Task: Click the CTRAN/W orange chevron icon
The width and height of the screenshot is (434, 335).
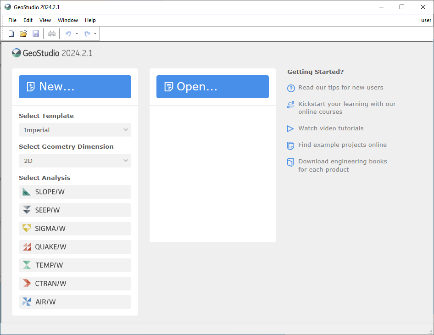Action: (27, 283)
